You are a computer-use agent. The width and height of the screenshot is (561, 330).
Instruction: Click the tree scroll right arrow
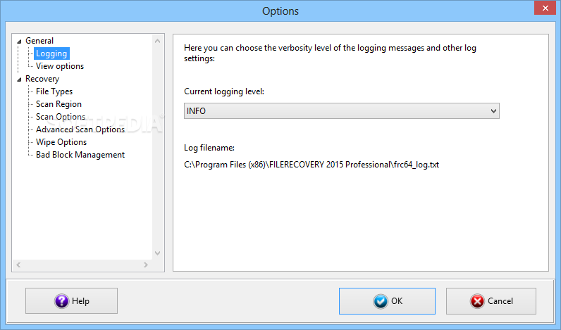[x=145, y=265]
